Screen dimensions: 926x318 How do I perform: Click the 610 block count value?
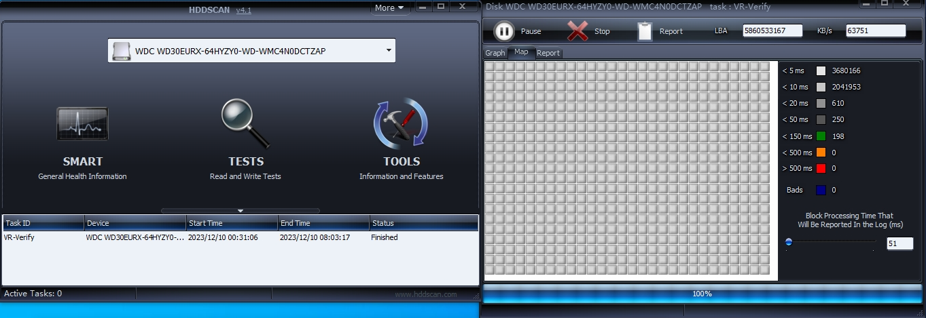838,103
